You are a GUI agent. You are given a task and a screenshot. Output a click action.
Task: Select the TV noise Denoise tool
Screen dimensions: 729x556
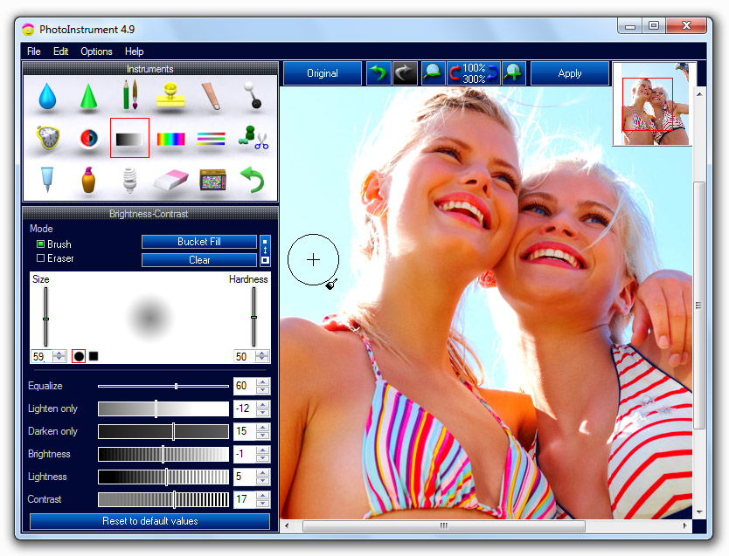212,180
